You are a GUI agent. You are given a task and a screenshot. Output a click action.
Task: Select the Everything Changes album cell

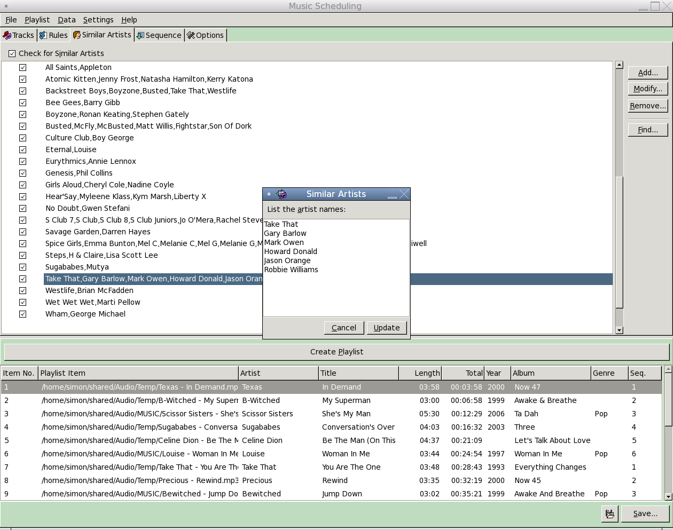click(550, 467)
